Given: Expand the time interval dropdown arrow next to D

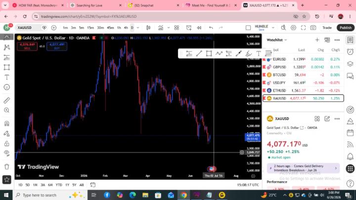Looking at the screenshot, I should click(x=138, y=28).
